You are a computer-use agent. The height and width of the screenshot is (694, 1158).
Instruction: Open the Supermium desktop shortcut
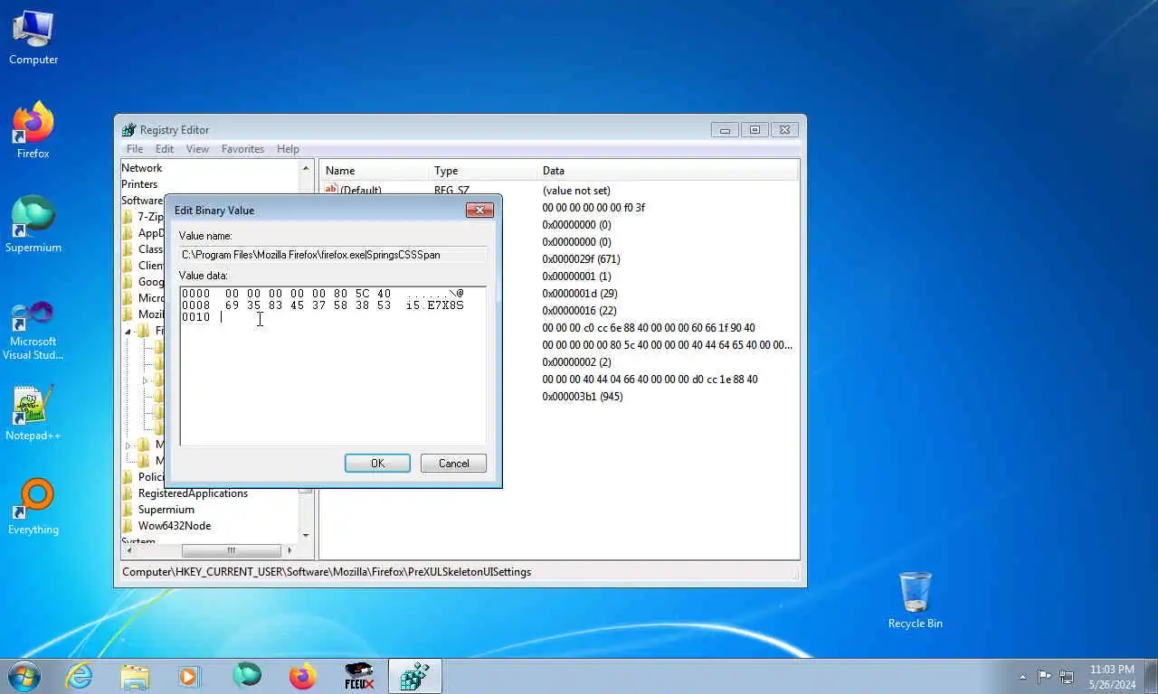pyautogui.click(x=33, y=225)
